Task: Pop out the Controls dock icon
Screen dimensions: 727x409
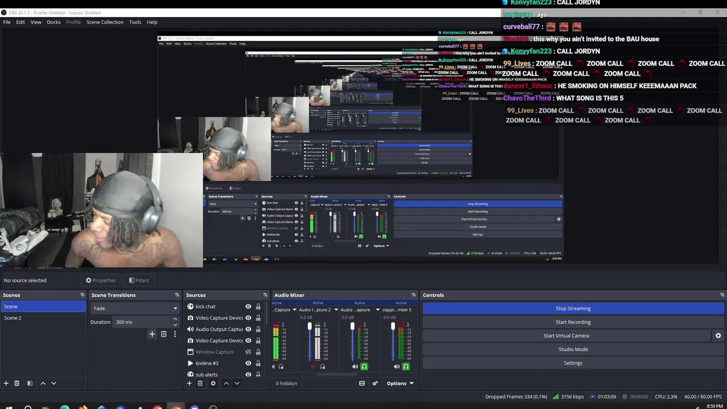Action: (x=722, y=295)
